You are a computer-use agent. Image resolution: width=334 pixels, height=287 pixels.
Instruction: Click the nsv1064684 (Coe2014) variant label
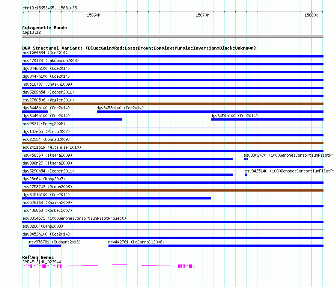coord(45,53)
